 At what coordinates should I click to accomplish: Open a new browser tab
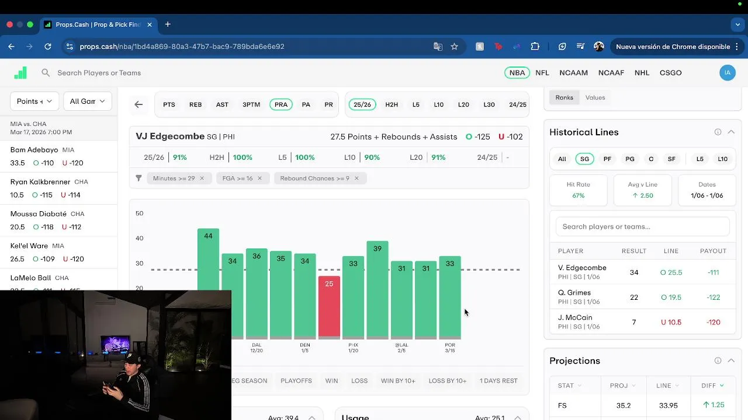[168, 24]
